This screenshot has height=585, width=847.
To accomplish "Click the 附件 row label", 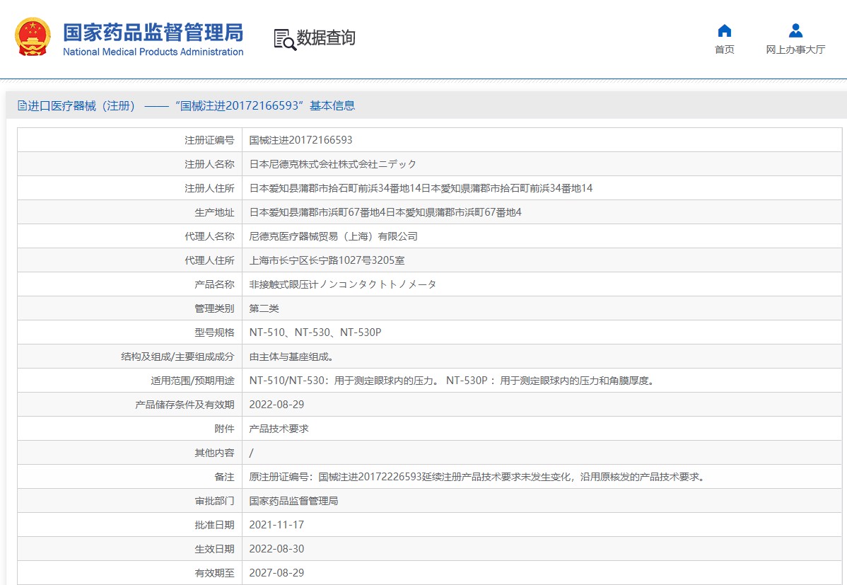I will pyautogui.click(x=224, y=429).
